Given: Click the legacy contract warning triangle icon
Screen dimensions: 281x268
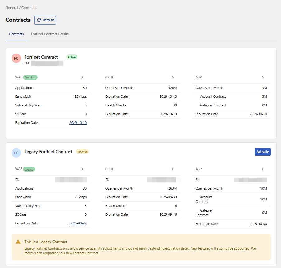Looking at the screenshot, I should click(18, 242).
